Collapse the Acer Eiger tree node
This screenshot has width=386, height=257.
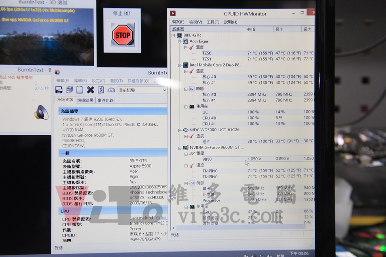[x=179, y=42]
